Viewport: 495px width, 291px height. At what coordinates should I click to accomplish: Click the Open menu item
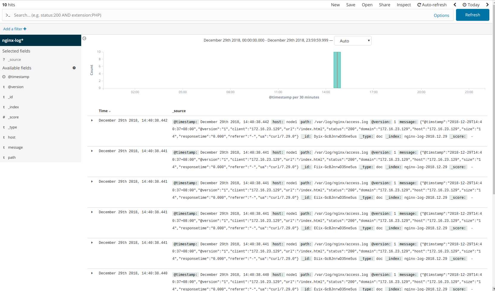click(367, 5)
